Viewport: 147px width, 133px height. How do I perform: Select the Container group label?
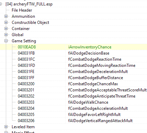click(x=21, y=29)
